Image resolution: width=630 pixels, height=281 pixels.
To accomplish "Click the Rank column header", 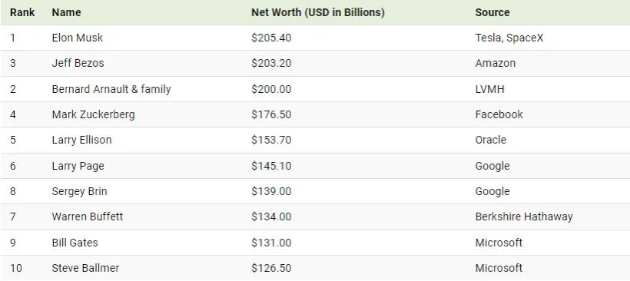I will (22, 12).
